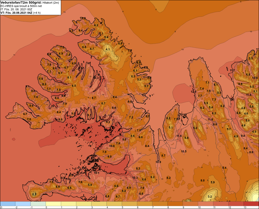Click the '4.9' temperature value on map
Screen dimensions: 259x209
coord(236,136)
